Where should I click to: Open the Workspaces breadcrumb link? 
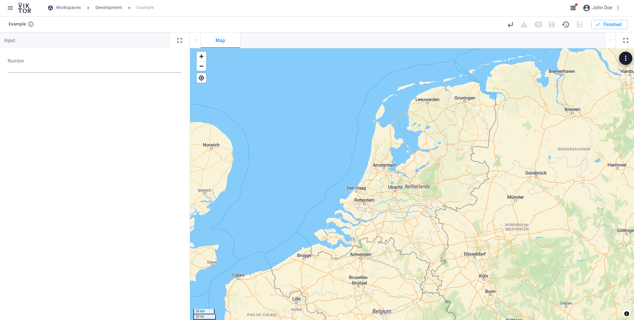(68, 8)
